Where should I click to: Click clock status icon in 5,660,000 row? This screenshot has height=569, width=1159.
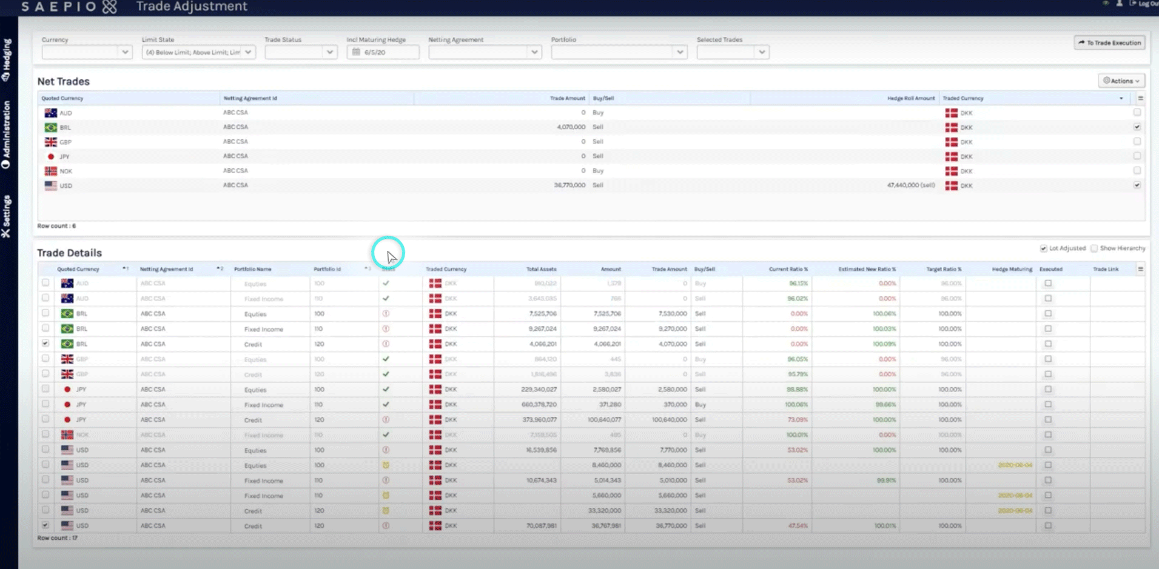(386, 495)
